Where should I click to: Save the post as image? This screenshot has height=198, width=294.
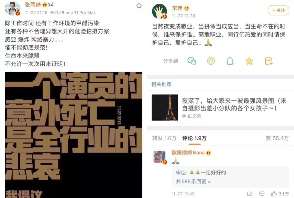tap(269, 61)
